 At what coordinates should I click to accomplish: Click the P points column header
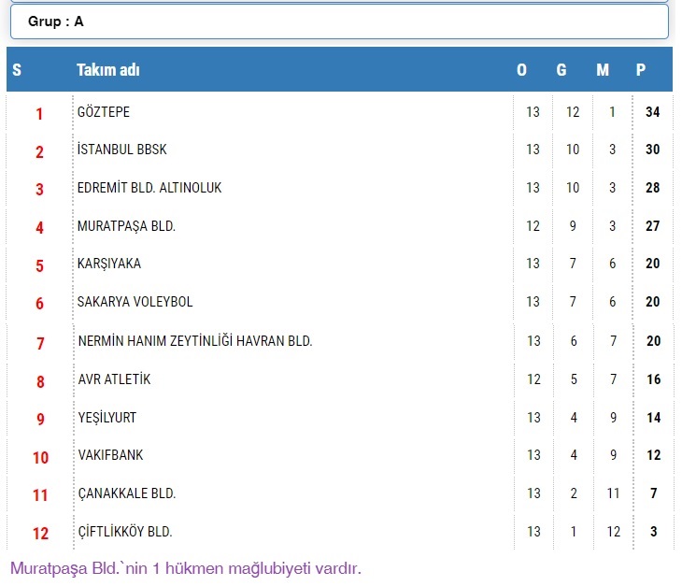coord(641,70)
